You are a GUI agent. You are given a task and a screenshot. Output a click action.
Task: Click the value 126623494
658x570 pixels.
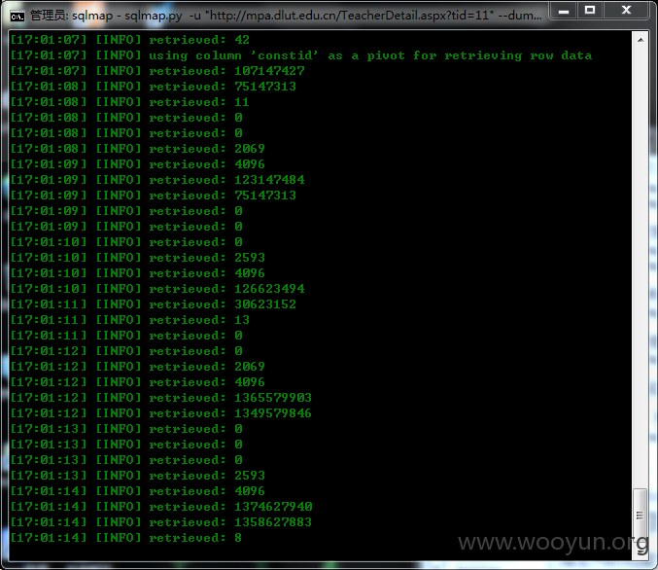[269, 289]
